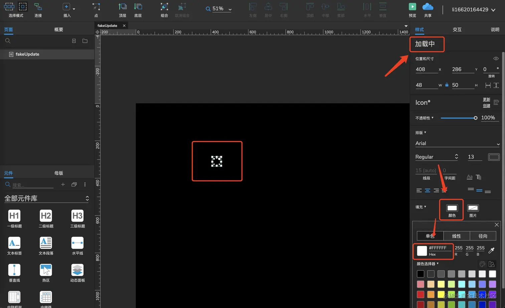This screenshot has width=505, height=308.
Task: Click the 预览 preview play button
Action: [412, 6]
